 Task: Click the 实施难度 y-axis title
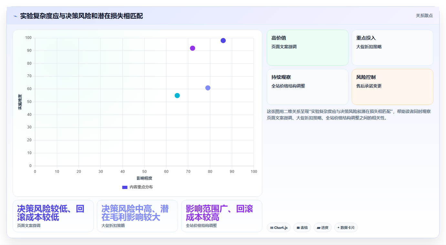click(20, 102)
